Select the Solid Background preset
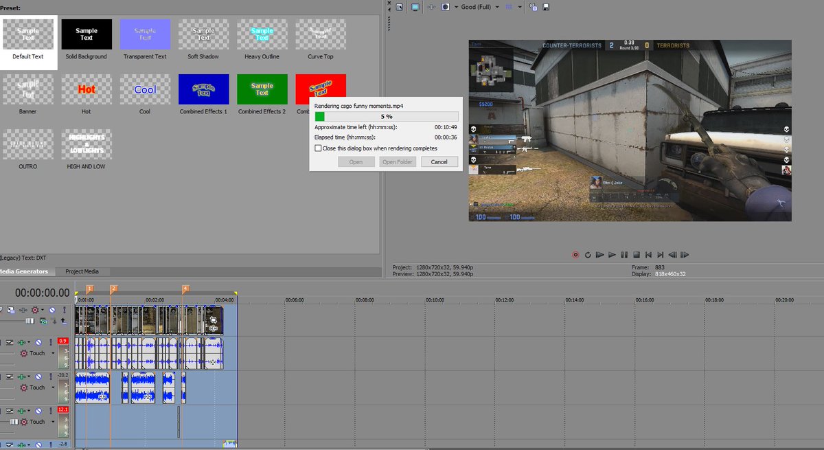Viewport: 824px width, 450px height. (87, 39)
